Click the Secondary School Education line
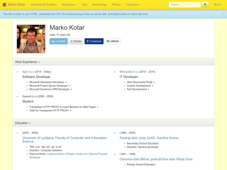Image resolution: width=227 pixels, height=170 pixels. point(143,144)
